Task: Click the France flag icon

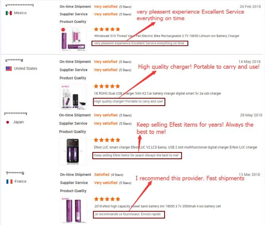Action: [9, 182]
